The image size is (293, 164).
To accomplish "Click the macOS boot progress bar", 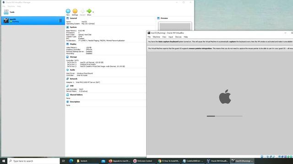I will pyautogui.click(x=224, y=116).
